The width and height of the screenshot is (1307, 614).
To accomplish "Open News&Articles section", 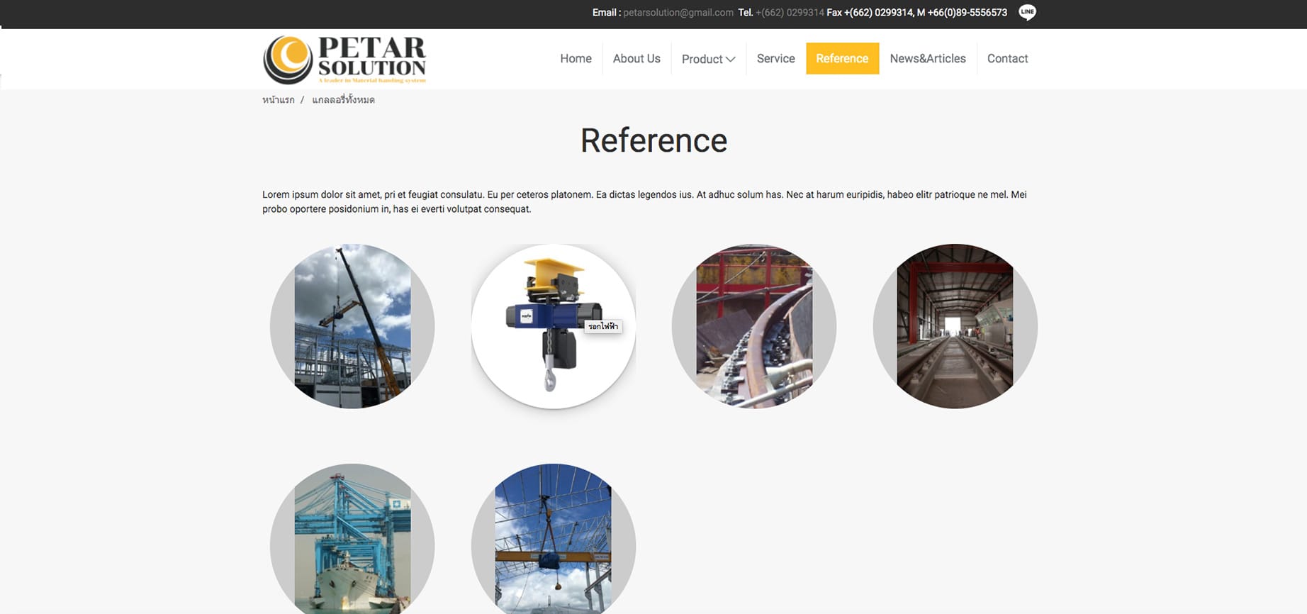I will [x=927, y=59].
